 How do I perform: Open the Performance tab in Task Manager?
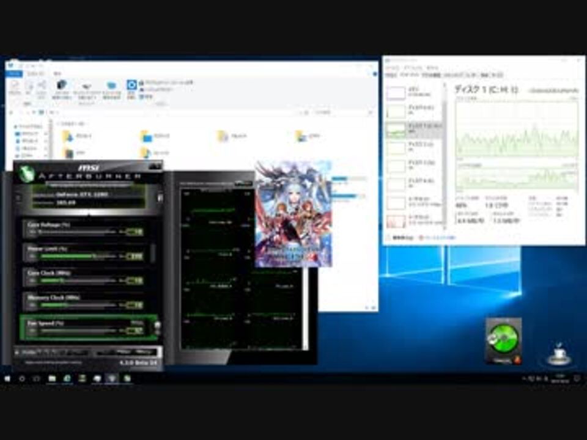tap(409, 75)
